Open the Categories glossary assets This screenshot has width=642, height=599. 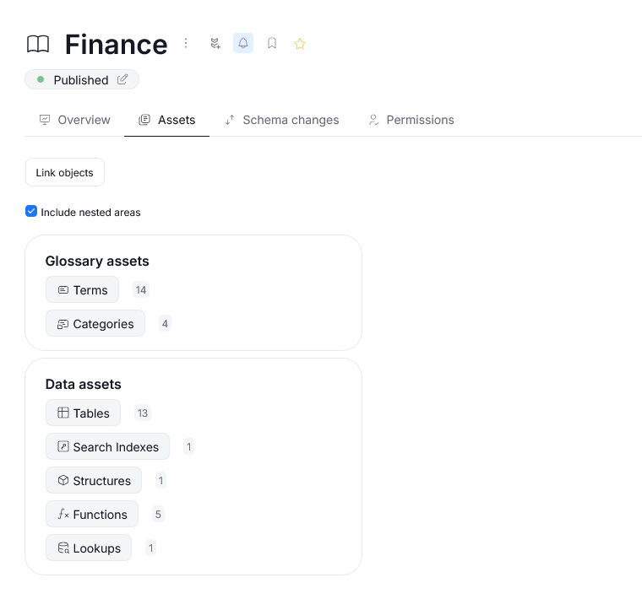point(95,324)
